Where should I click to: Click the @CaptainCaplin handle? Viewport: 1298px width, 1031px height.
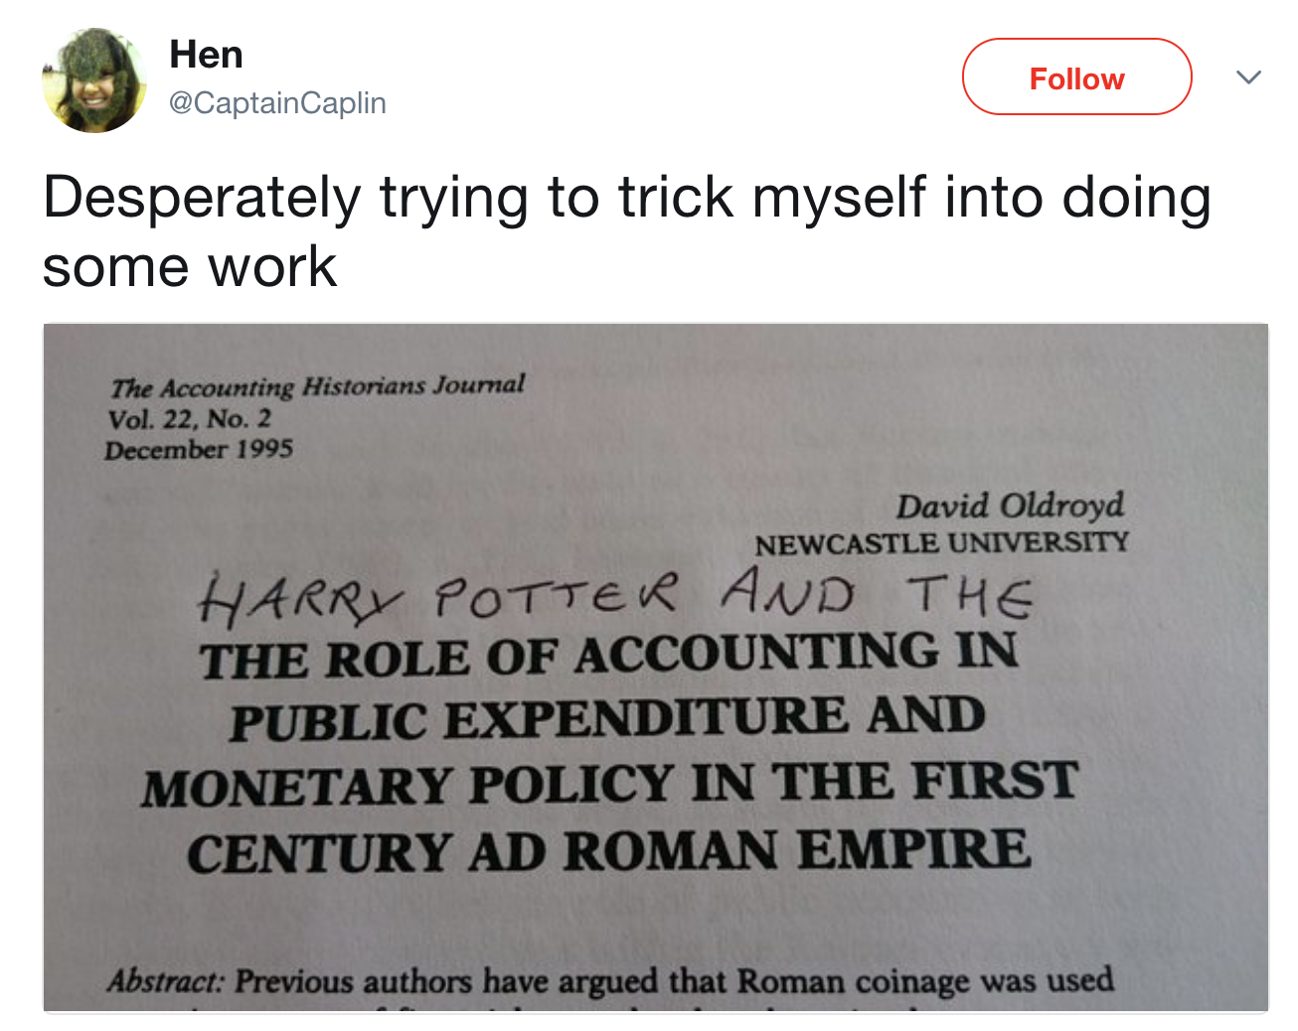pyautogui.click(x=277, y=103)
